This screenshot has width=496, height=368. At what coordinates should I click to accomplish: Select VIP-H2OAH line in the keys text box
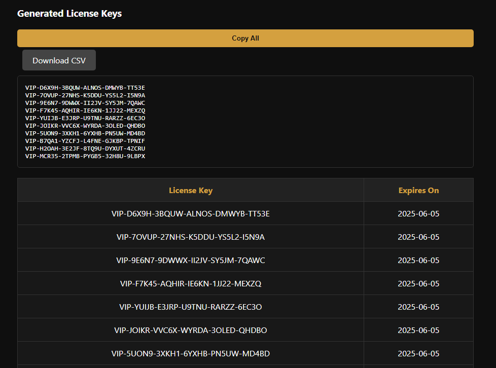[85, 149]
